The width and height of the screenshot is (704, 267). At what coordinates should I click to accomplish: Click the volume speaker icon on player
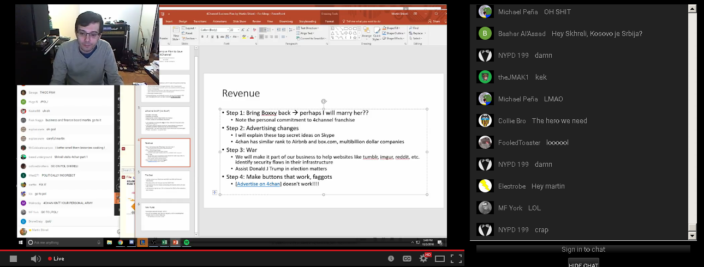tap(35, 258)
